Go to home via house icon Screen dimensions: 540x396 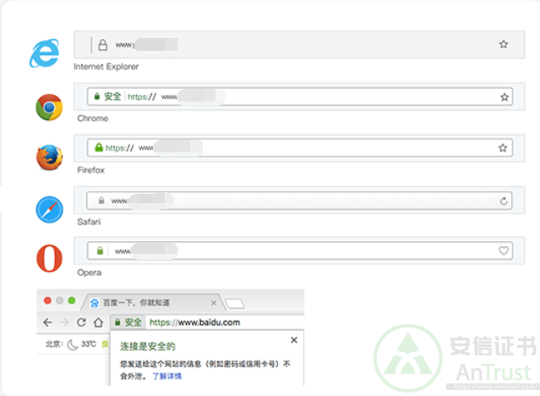tap(99, 322)
